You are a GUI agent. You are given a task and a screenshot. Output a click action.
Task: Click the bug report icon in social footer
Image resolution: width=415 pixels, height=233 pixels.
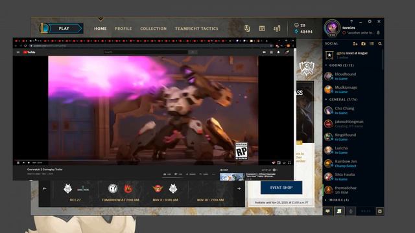click(380, 211)
